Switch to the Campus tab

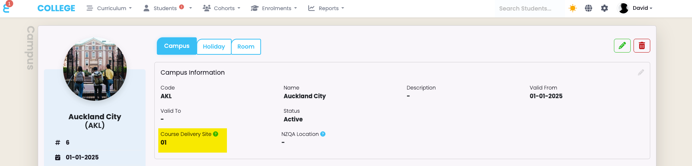[177, 46]
